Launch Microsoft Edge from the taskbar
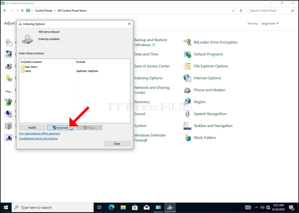The width and height of the screenshot is (299, 213). coord(112,207)
